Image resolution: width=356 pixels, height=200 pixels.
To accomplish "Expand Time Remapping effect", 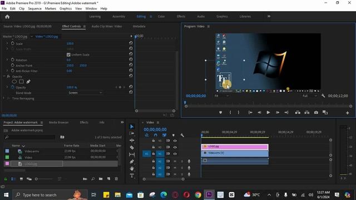I will pyautogui.click(x=4, y=98).
